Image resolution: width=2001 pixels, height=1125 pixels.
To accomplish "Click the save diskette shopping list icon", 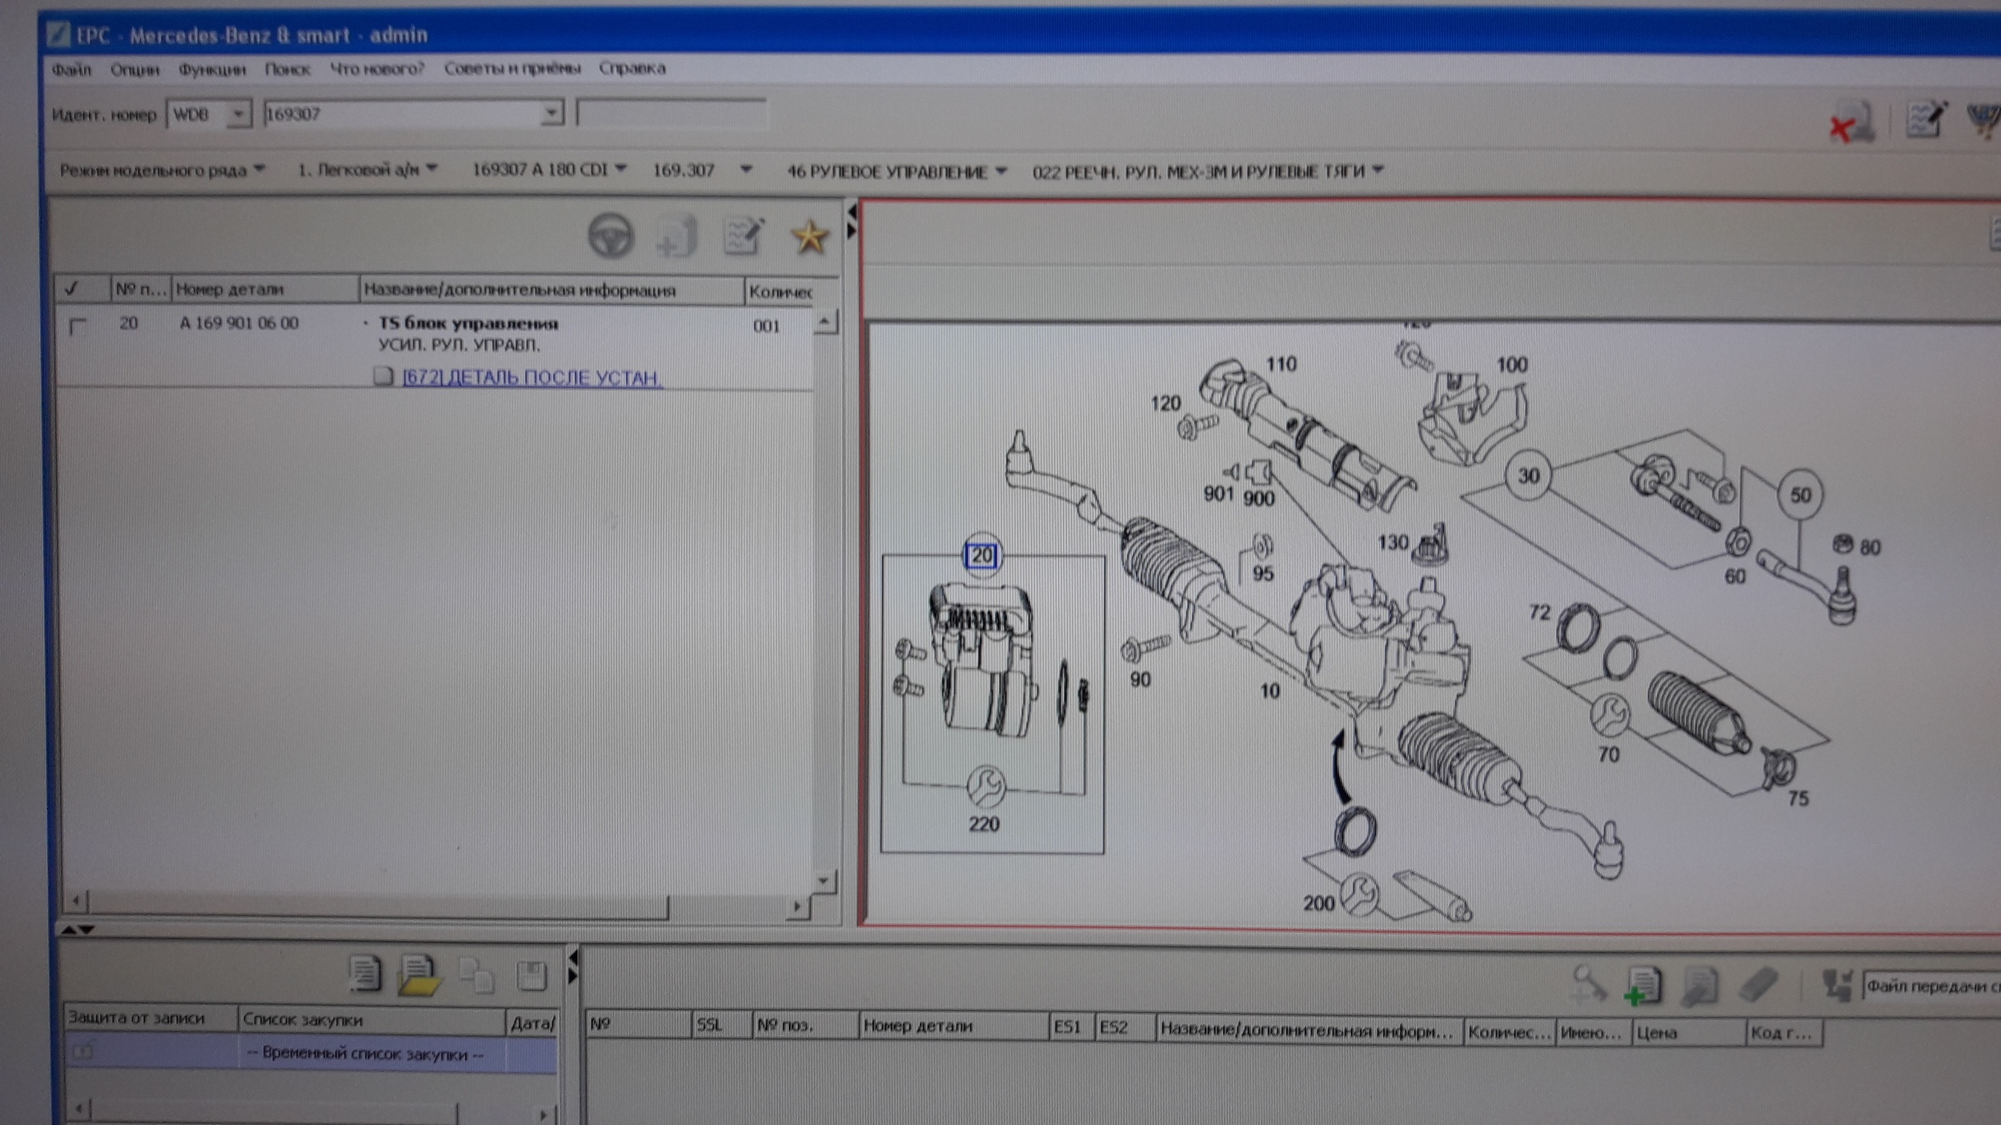I will pyautogui.click(x=531, y=975).
